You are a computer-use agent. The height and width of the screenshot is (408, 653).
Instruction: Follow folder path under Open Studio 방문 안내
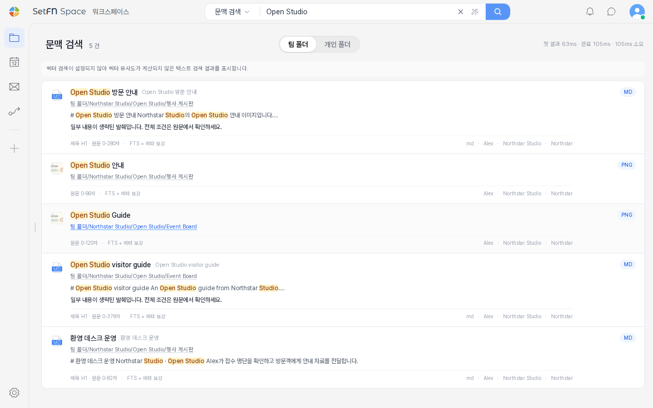132,104
